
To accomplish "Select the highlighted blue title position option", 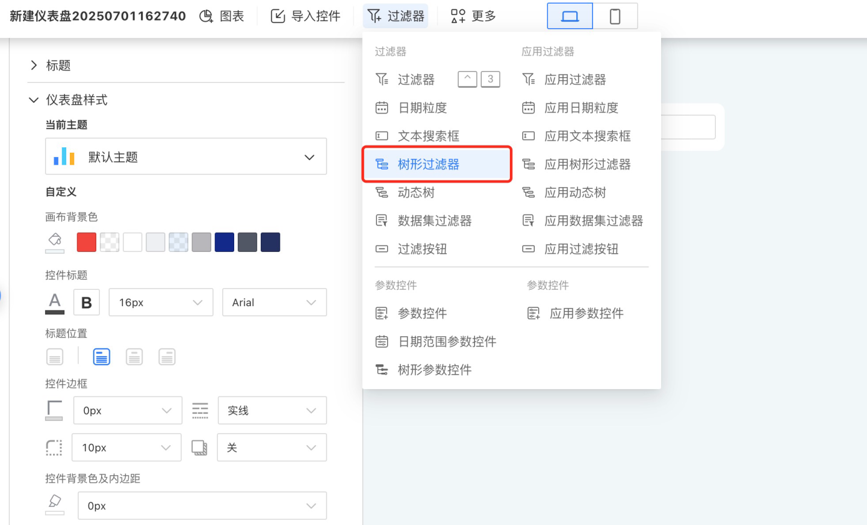I will 102,357.
